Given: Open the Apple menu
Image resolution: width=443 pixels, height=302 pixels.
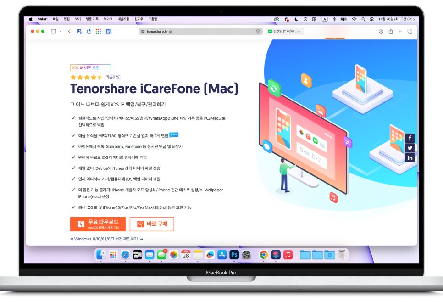Looking at the screenshot, I should 31,19.
